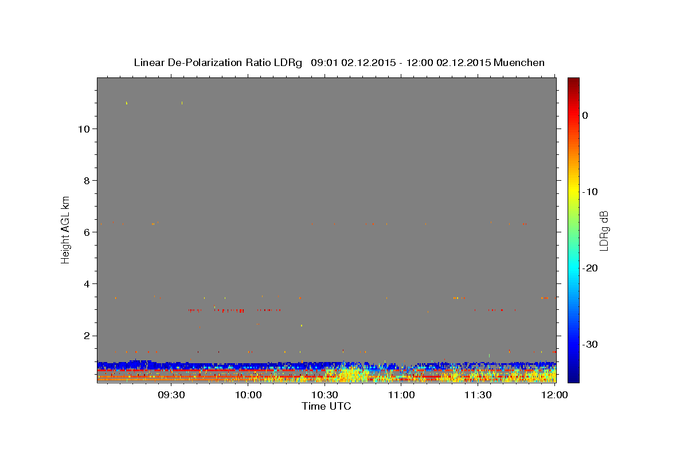Click the station name "Muenchen" in the title

point(519,63)
